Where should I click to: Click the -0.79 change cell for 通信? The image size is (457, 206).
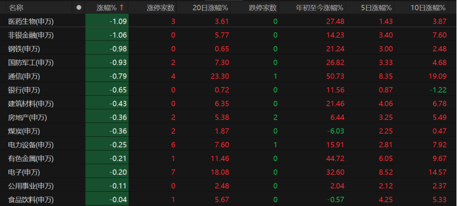(x=107, y=76)
